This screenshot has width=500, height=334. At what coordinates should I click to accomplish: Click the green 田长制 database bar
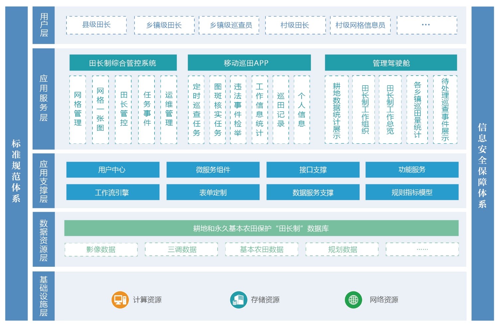click(261, 228)
